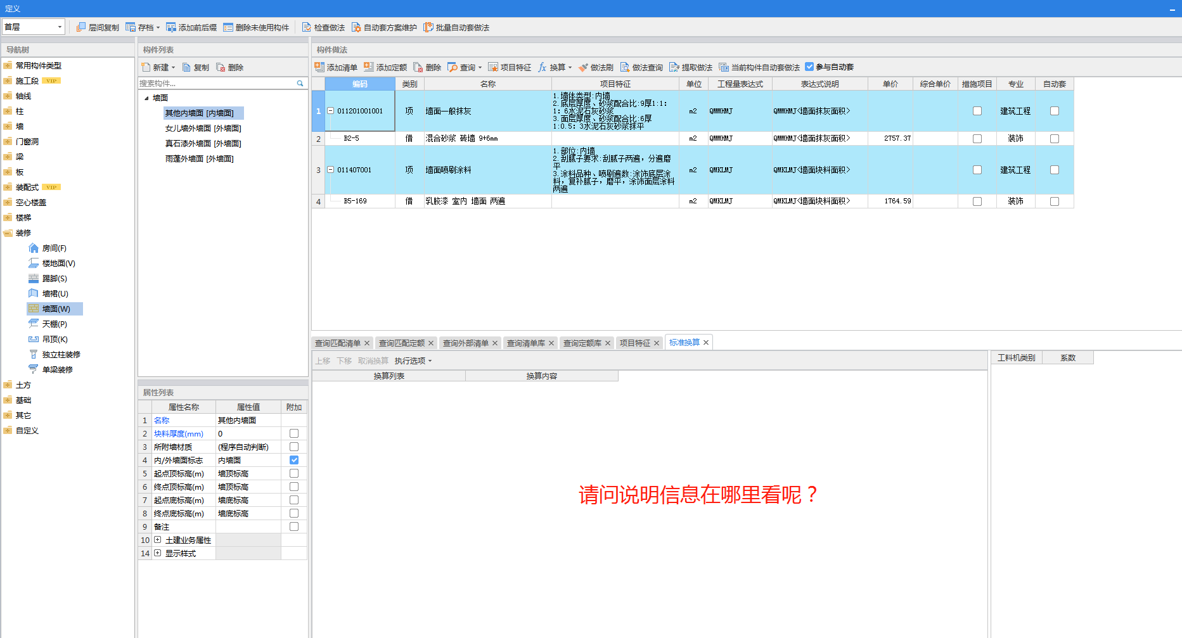Click 删除 in component list toolbar
1182x638 pixels.
[229, 67]
